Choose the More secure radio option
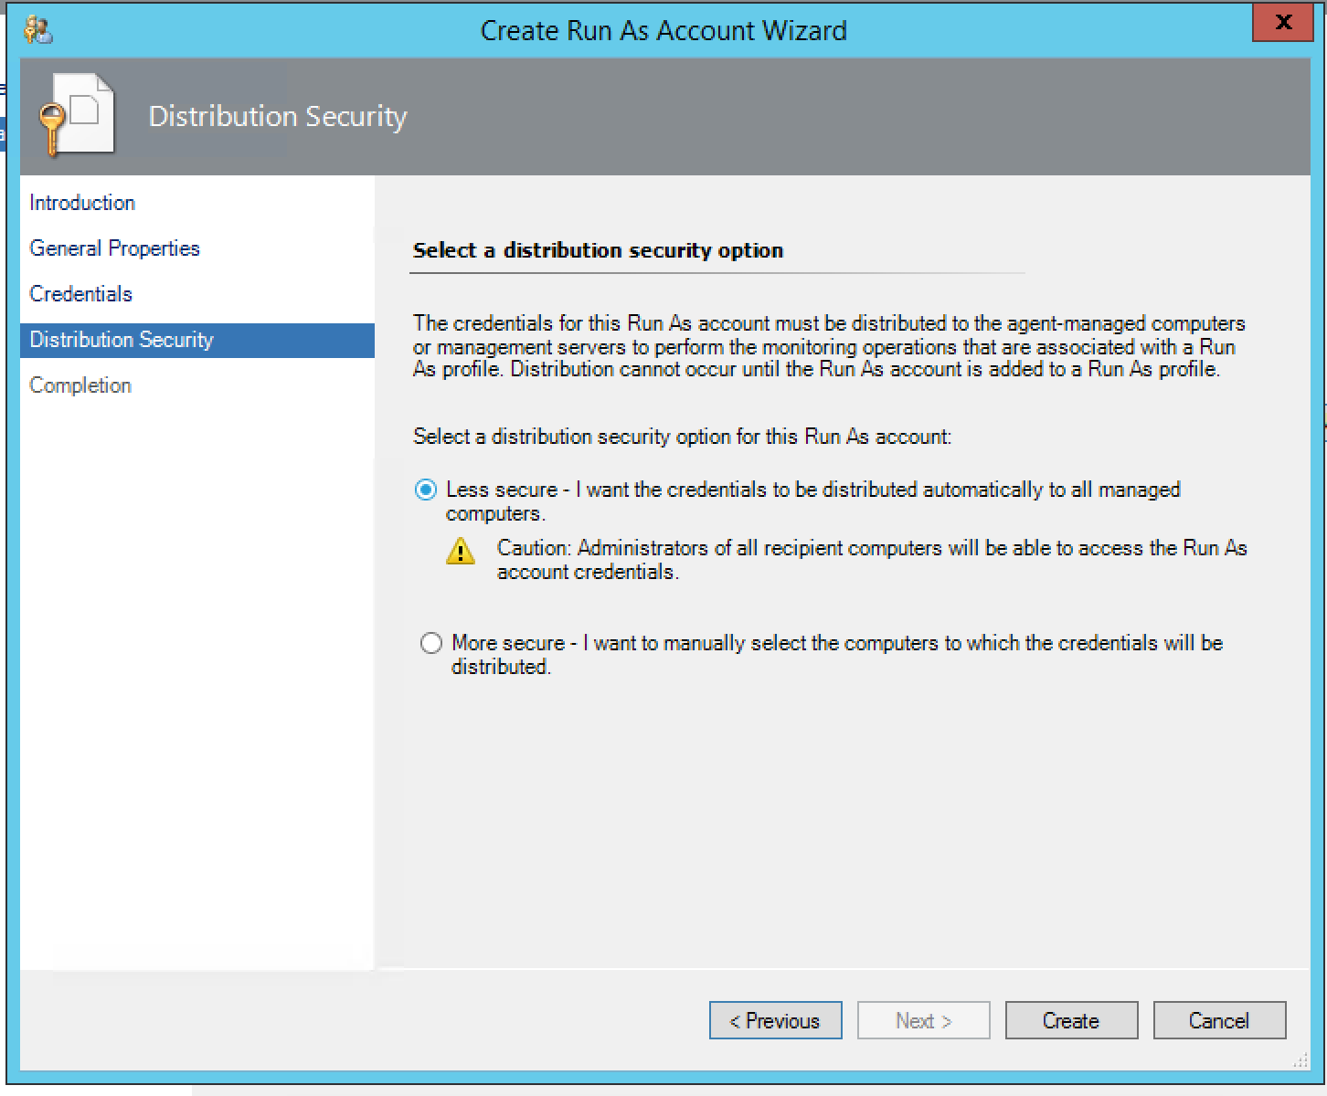1327x1096 pixels. [x=430, y=643]
